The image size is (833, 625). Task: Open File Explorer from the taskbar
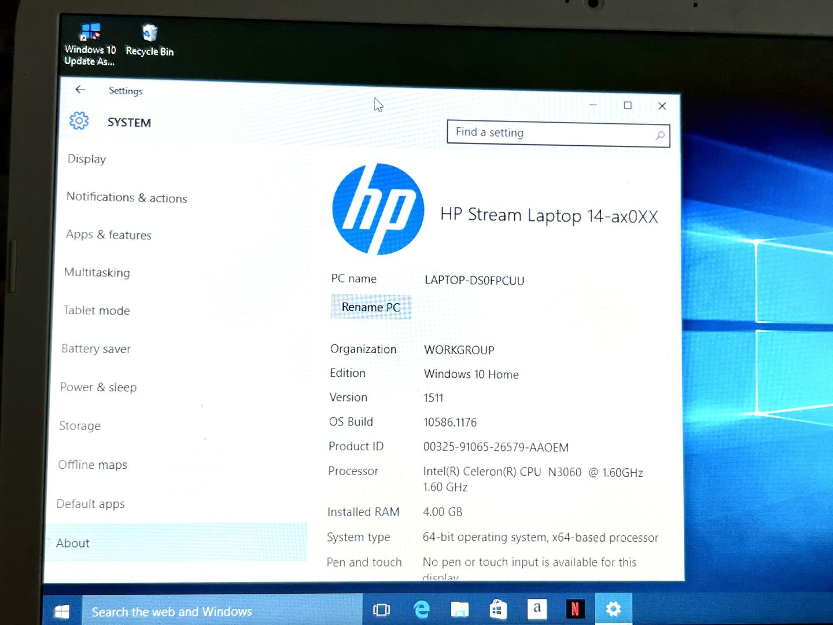click(x=460, y=609)
